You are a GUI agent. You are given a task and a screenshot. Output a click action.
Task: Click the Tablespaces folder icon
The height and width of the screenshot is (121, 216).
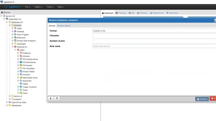(10, 105)
